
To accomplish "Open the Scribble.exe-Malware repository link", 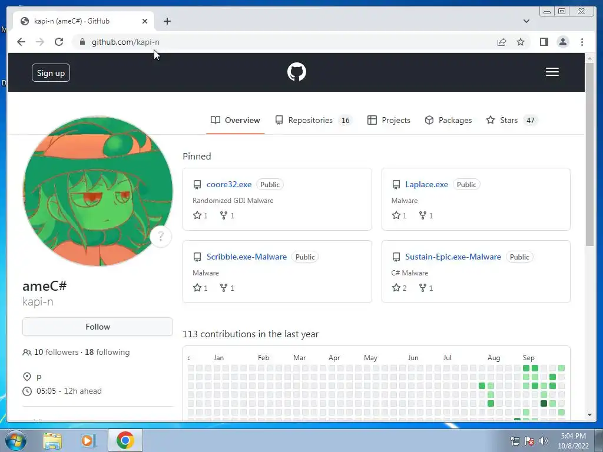I will (247, 257).
